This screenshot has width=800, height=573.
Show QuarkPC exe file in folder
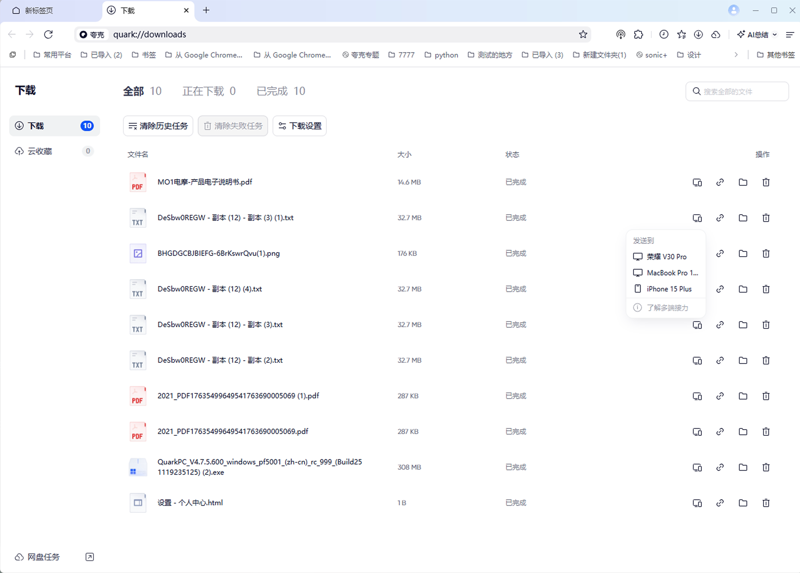743,467
